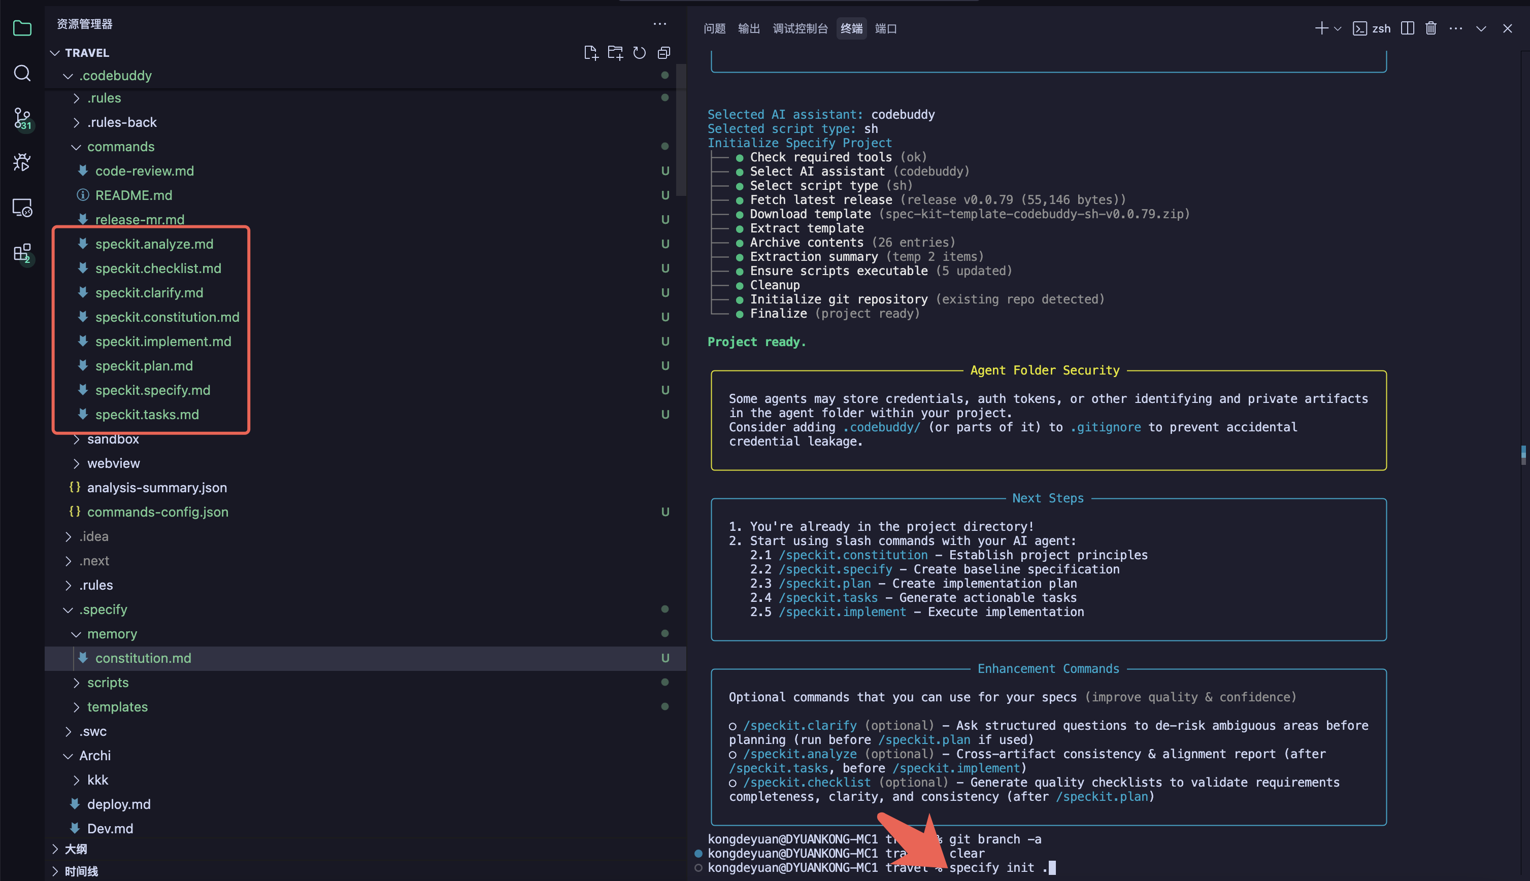Select the 终端 terminal tab
This screenshot has width=1530, height=881.
(x=851, y=28)
